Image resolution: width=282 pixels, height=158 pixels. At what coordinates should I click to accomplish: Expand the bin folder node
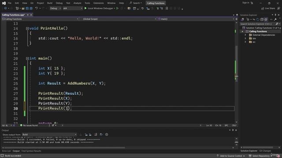tap(245, 38)
